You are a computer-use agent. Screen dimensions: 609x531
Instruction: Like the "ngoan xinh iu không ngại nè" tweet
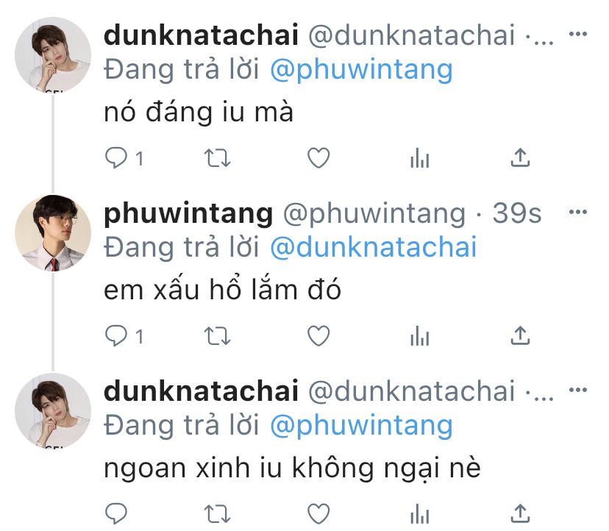(x=318, y=513)
